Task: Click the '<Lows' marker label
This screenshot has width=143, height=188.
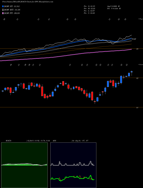Action: coord(141,64)
